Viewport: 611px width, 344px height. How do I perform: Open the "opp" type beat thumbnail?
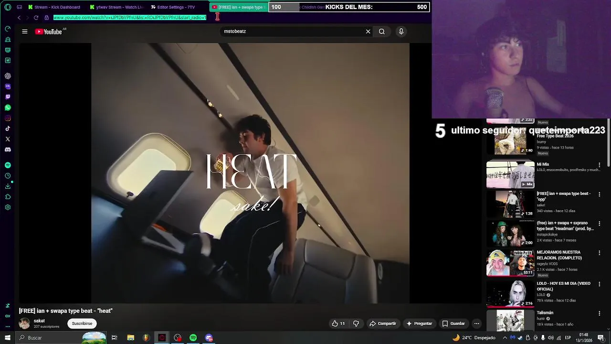click(510, 204)
